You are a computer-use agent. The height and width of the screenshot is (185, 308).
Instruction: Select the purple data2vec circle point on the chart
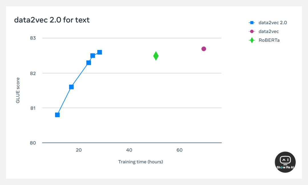(x=204, y=49)
